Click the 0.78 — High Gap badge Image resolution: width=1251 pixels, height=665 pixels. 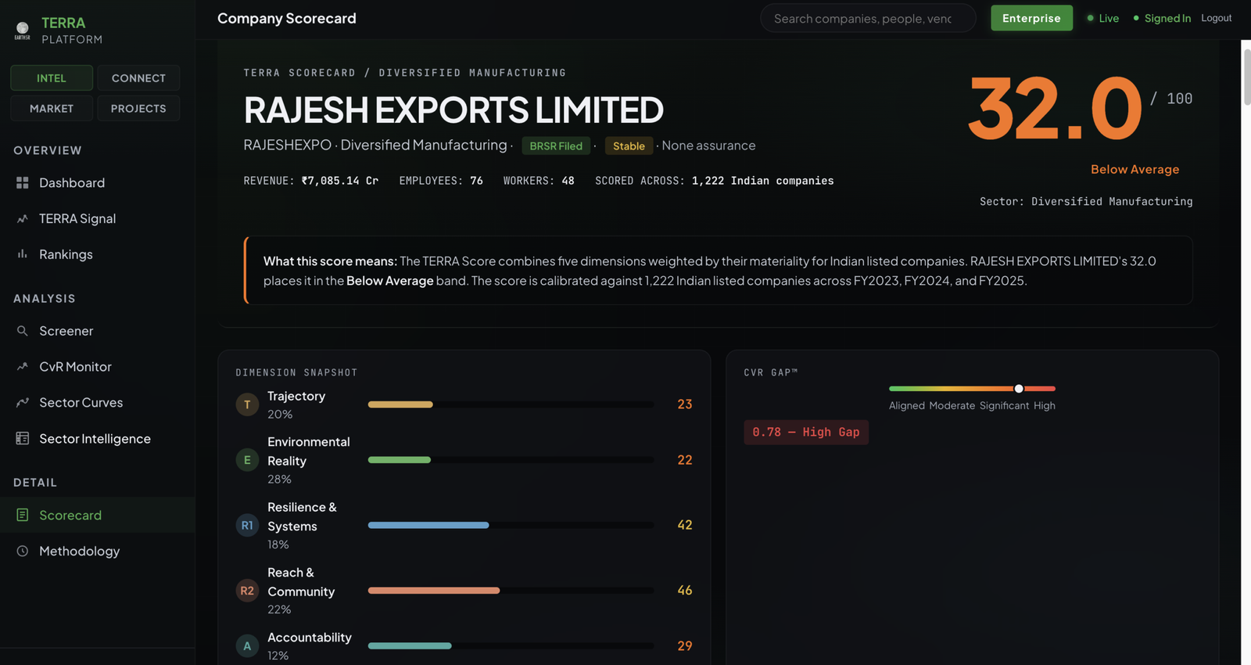click(806, 432)
